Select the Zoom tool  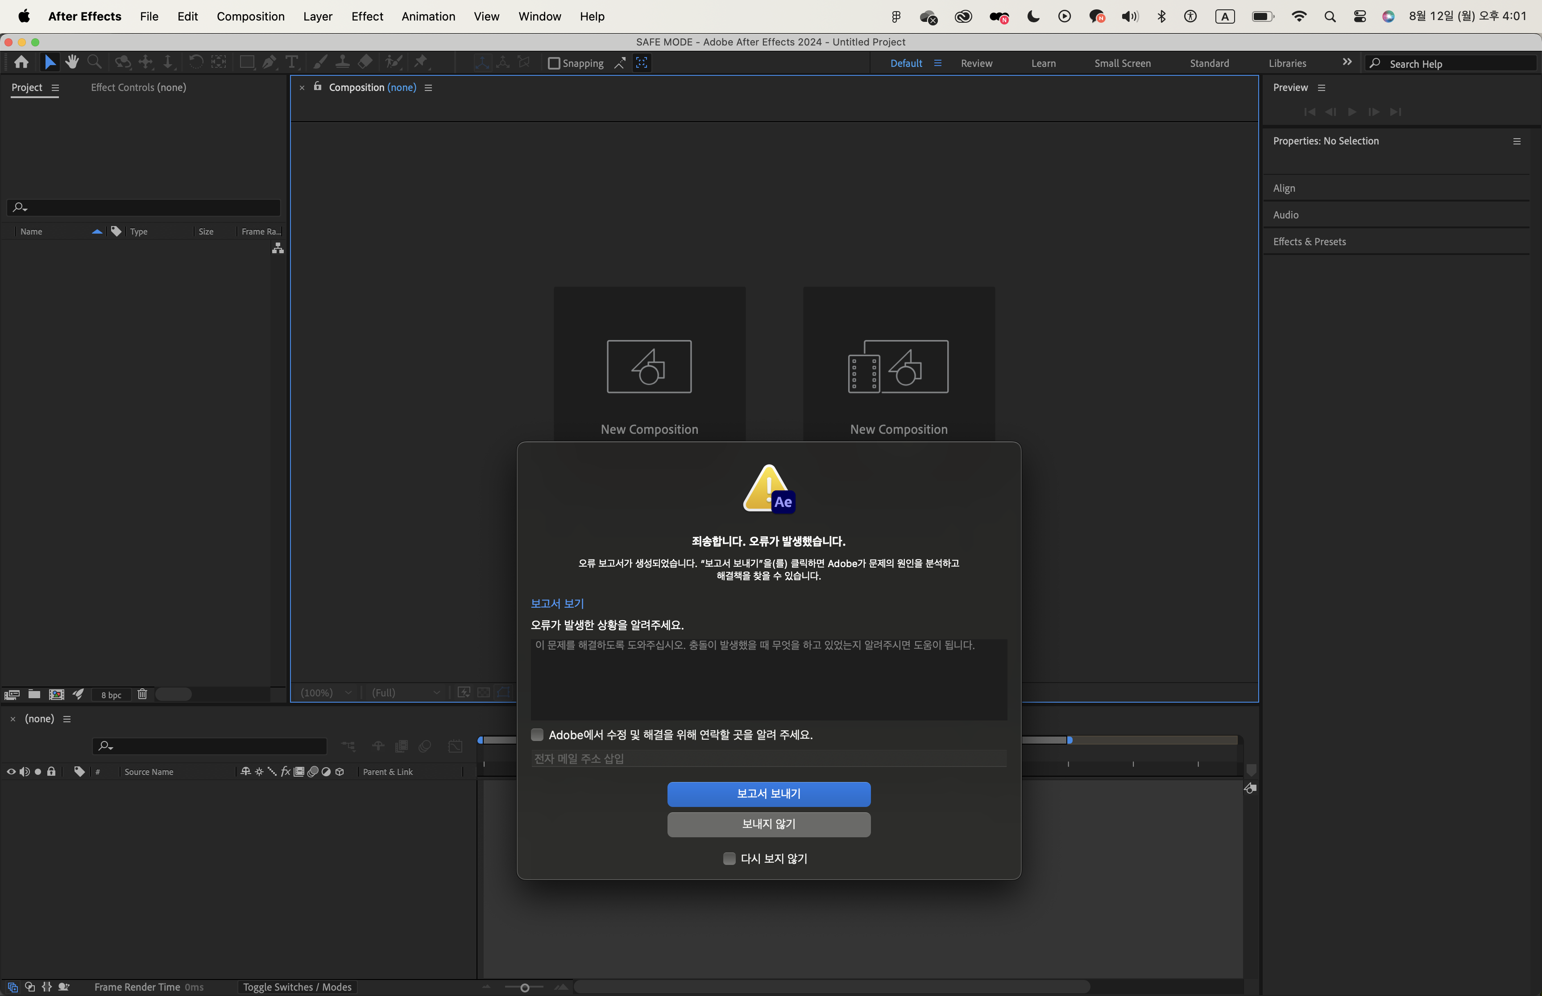[x=95, y=62]
